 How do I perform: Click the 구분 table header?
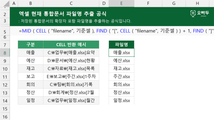[x=31, y=44]
